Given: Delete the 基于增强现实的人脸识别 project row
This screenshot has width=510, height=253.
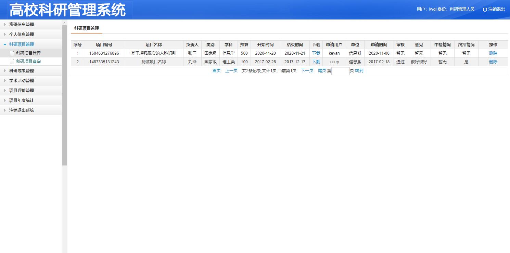Looking at the screenshot, I should [493, 53].
